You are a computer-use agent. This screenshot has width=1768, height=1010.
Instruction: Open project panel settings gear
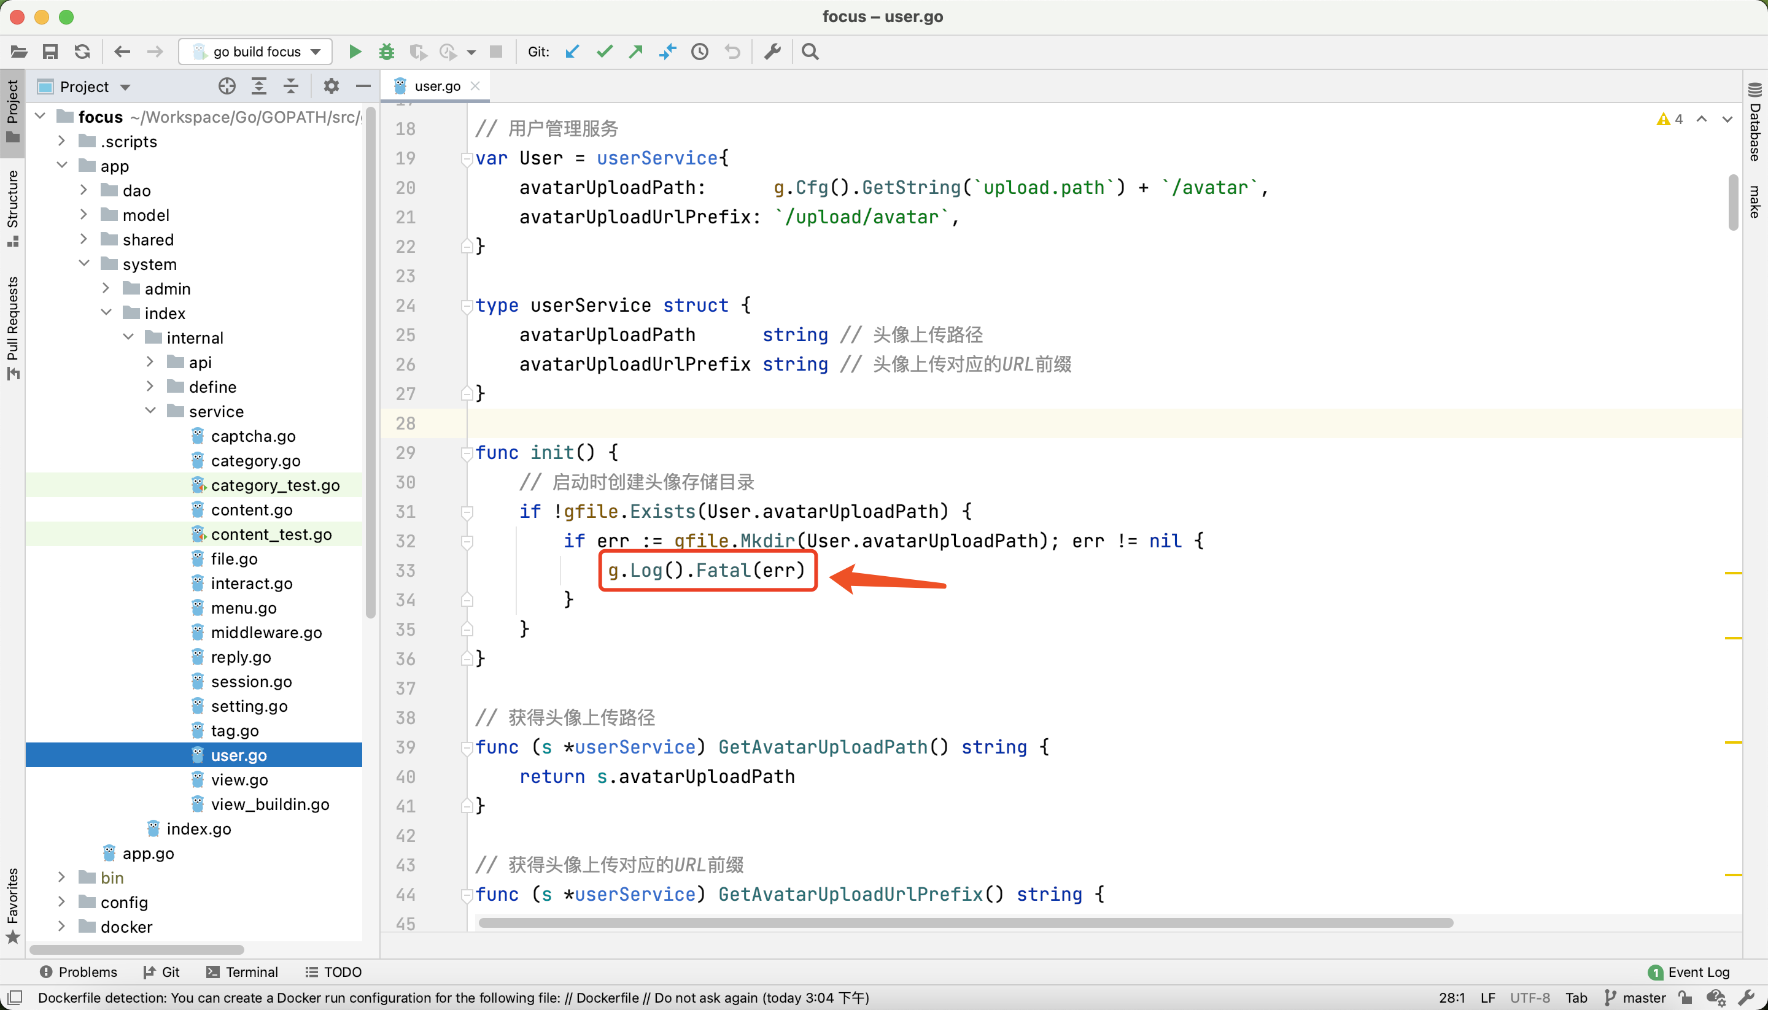(x=331, y=86)
